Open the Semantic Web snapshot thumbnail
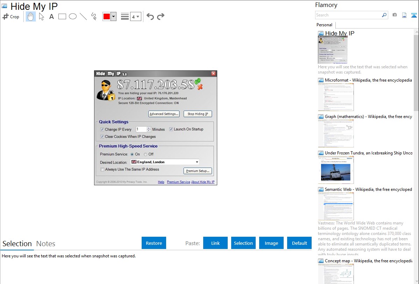The width and height of the screenshot is (419, 284). click(336, 206)
